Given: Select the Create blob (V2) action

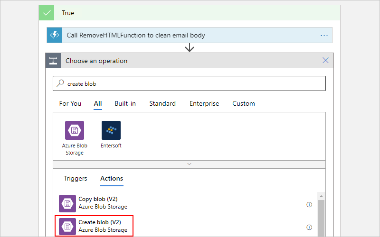Looking at the screenshot, I should 94,226.
